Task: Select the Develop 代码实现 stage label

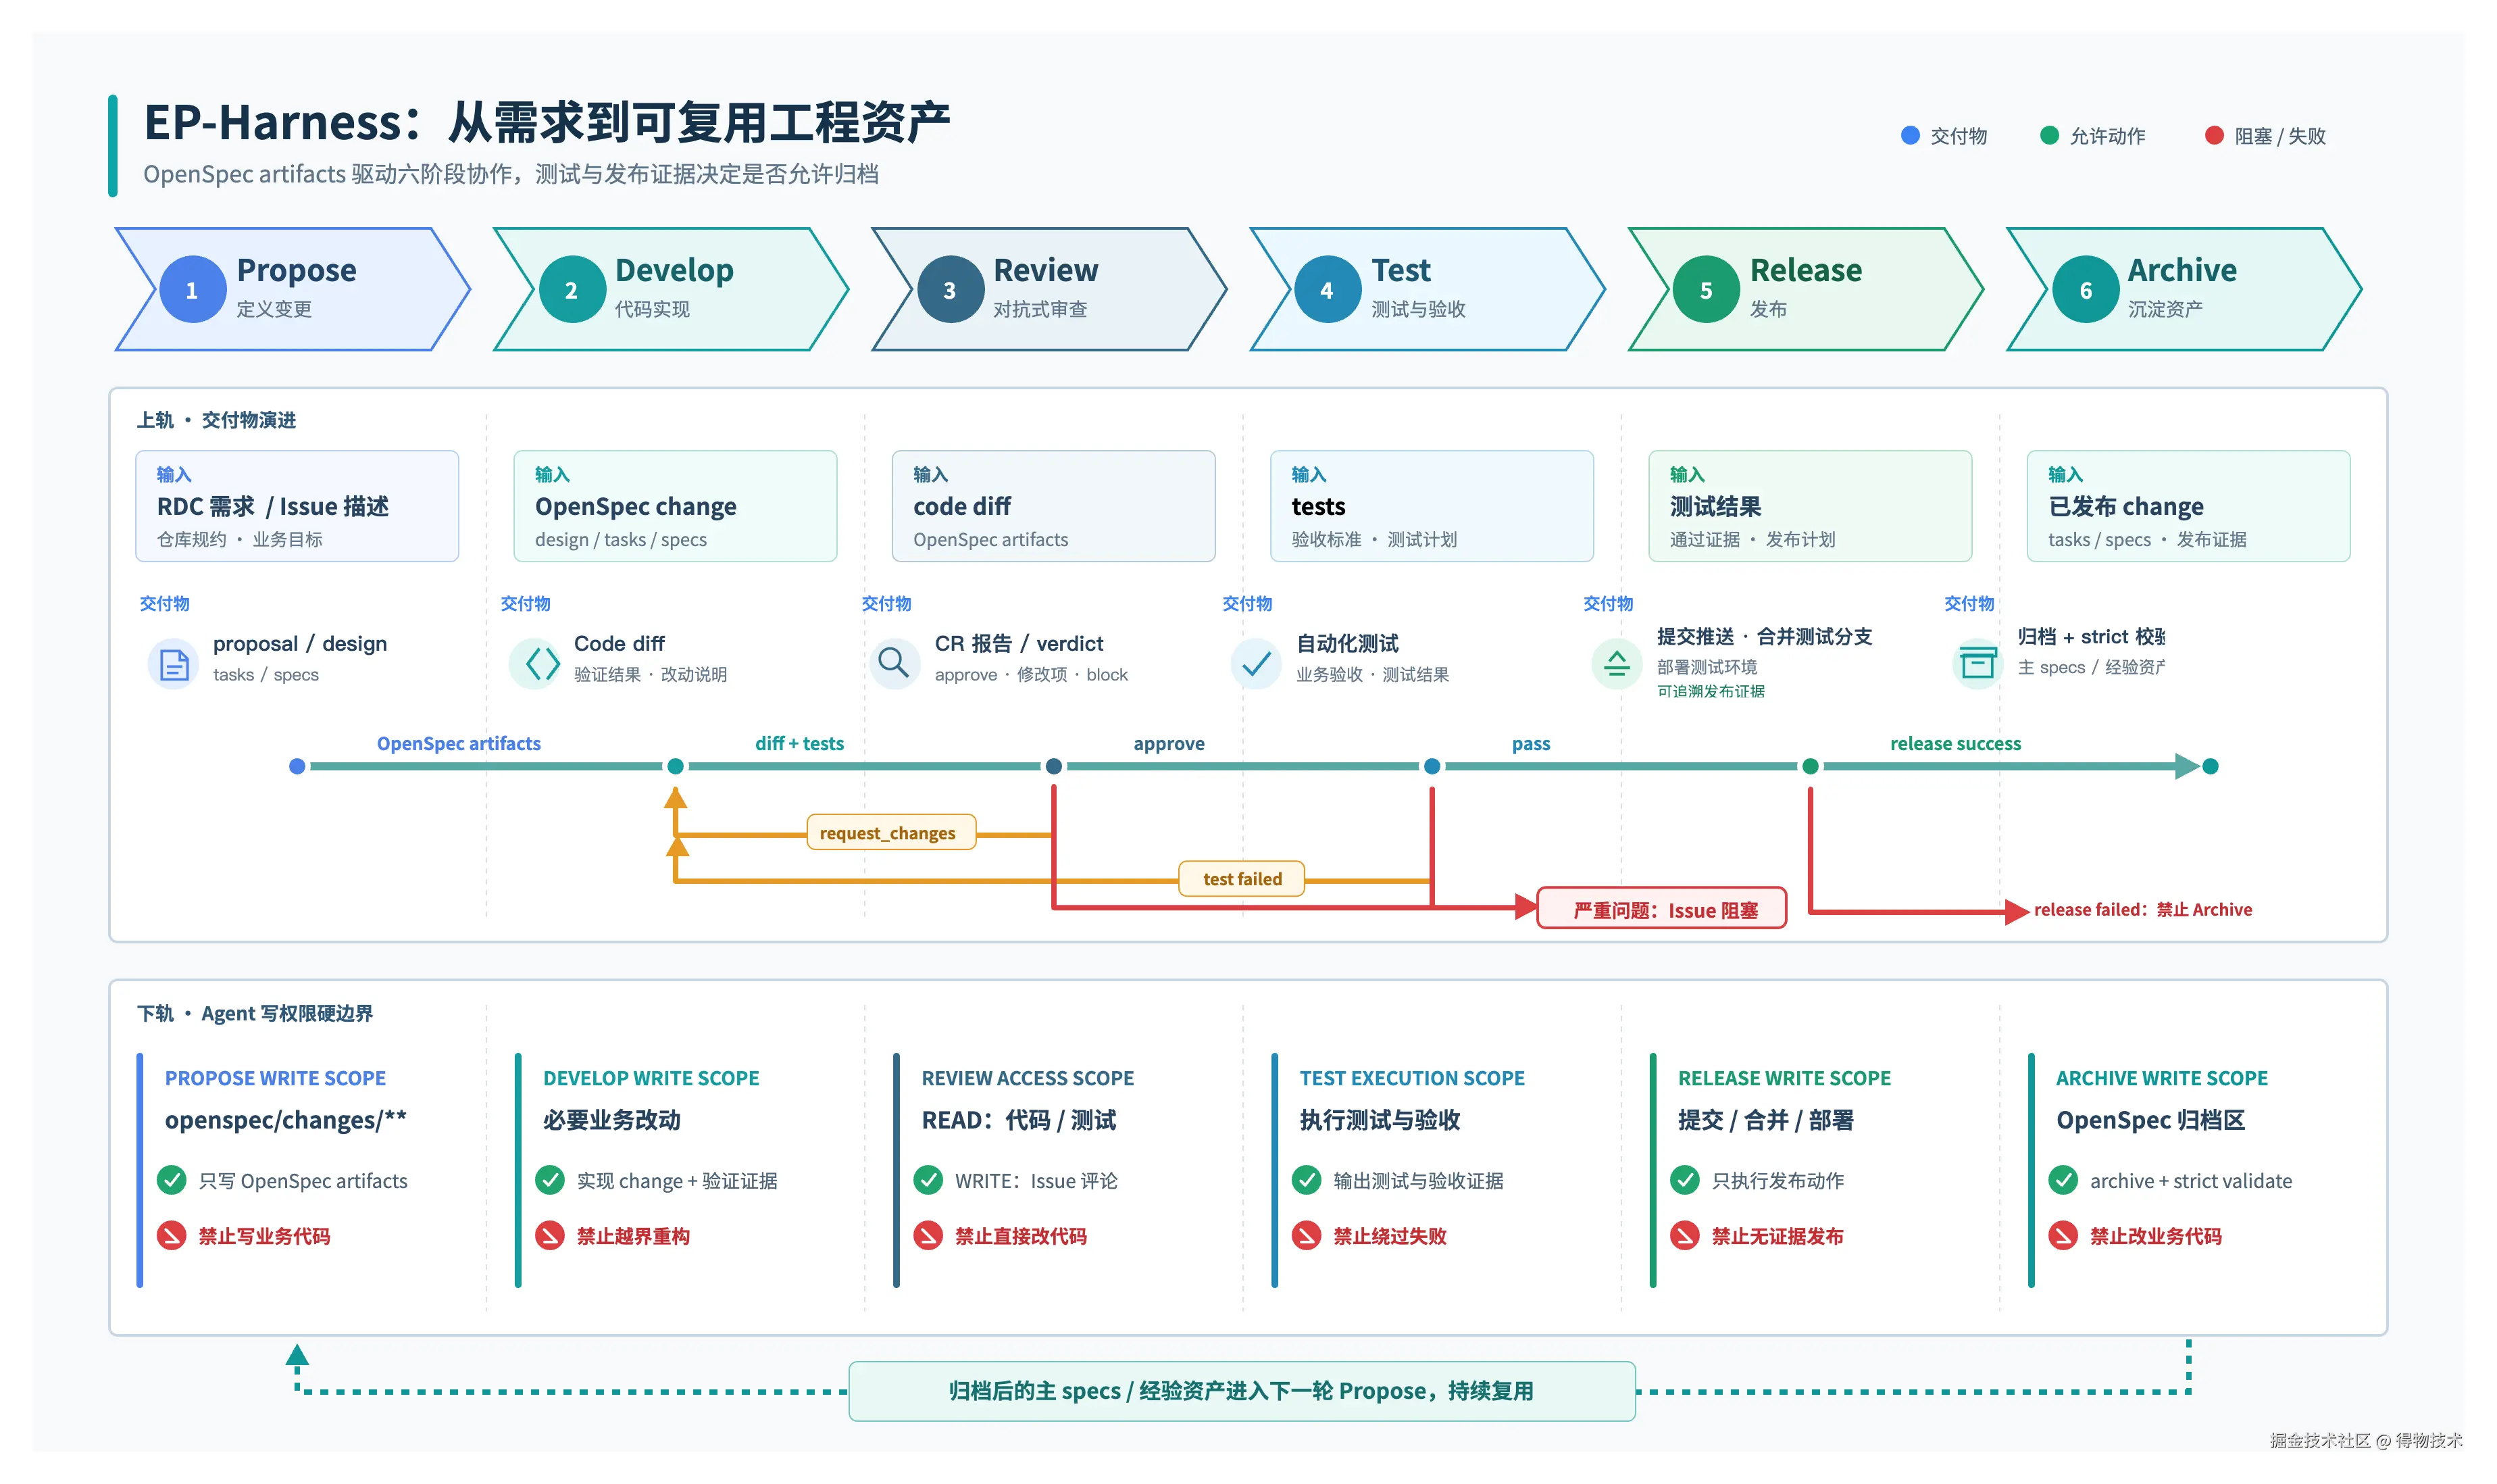Action: 675,288
